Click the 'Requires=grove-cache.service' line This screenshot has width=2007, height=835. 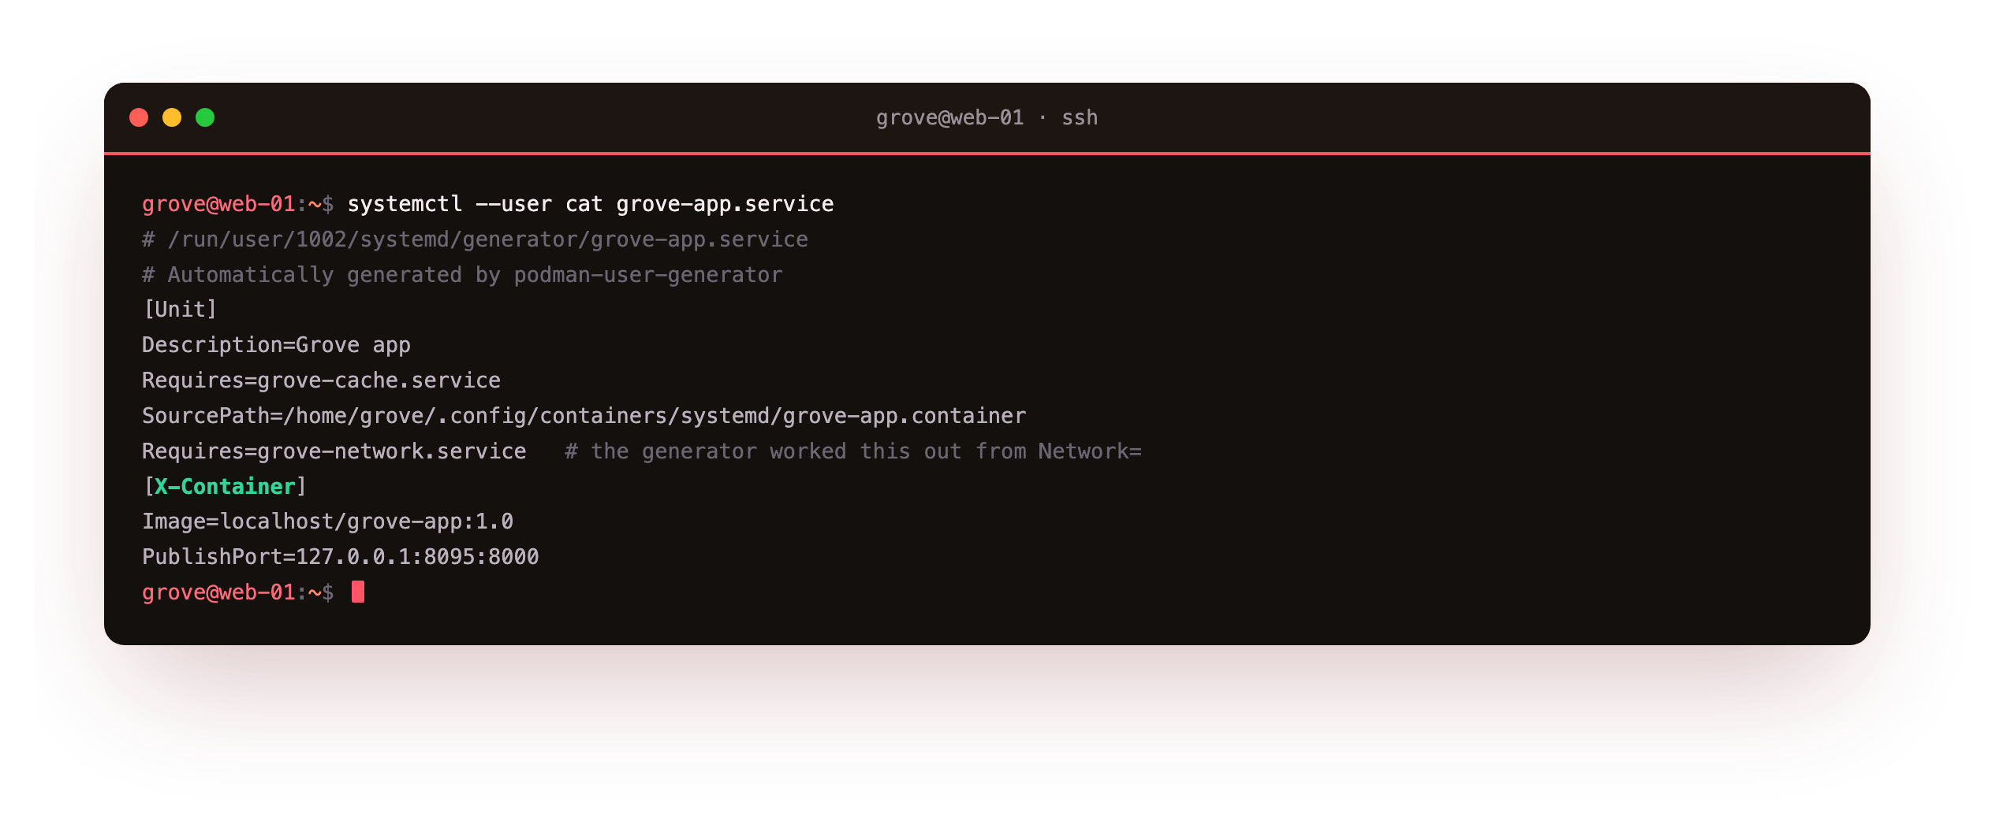[x=321, y=380]
